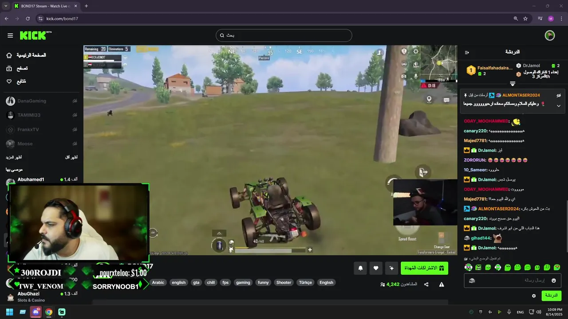Click the chat message input field

[513, 280]
